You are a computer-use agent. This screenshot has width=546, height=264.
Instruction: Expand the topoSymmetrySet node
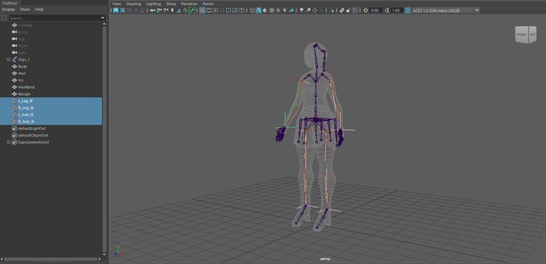coord(9,142)
